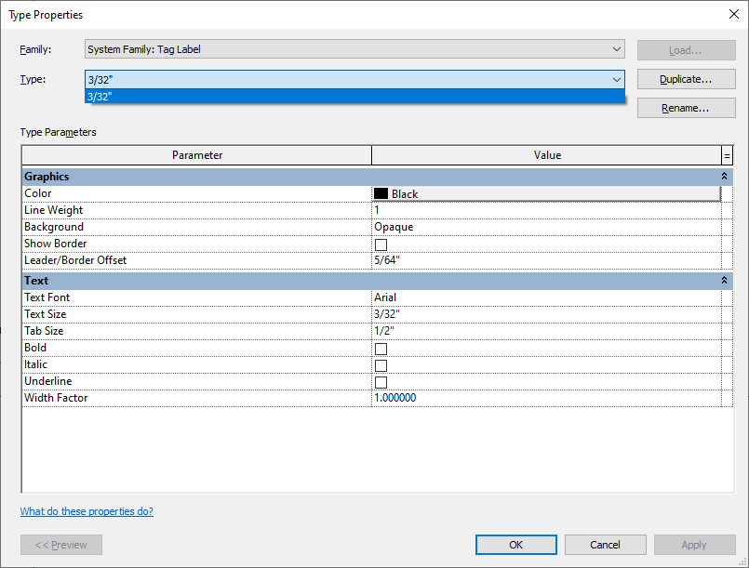This screenshot has height=568, width=749.
Task: Enable the Show Border checkbox
Action: [381, 244]
